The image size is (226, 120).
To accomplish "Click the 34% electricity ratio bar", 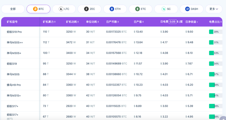I will point(216,64).
